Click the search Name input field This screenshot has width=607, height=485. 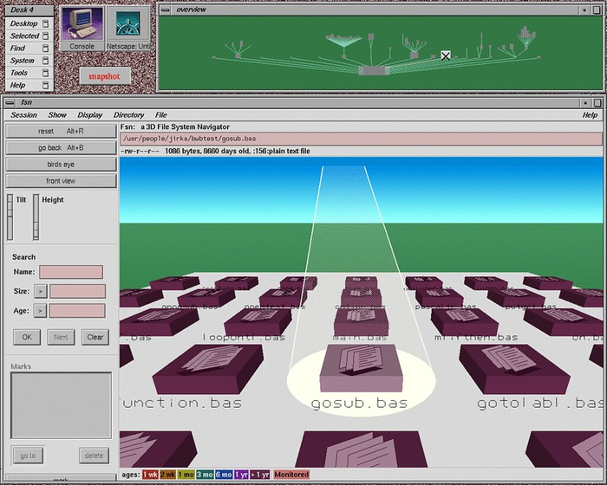click(x=70, y=272)
